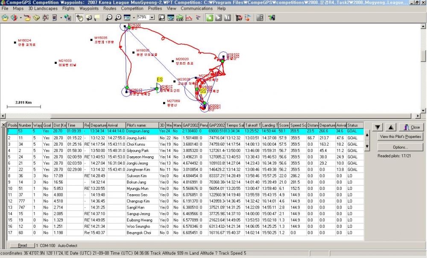
Task: Select pilot row Dongsun Jang
Action: (185, 131)
